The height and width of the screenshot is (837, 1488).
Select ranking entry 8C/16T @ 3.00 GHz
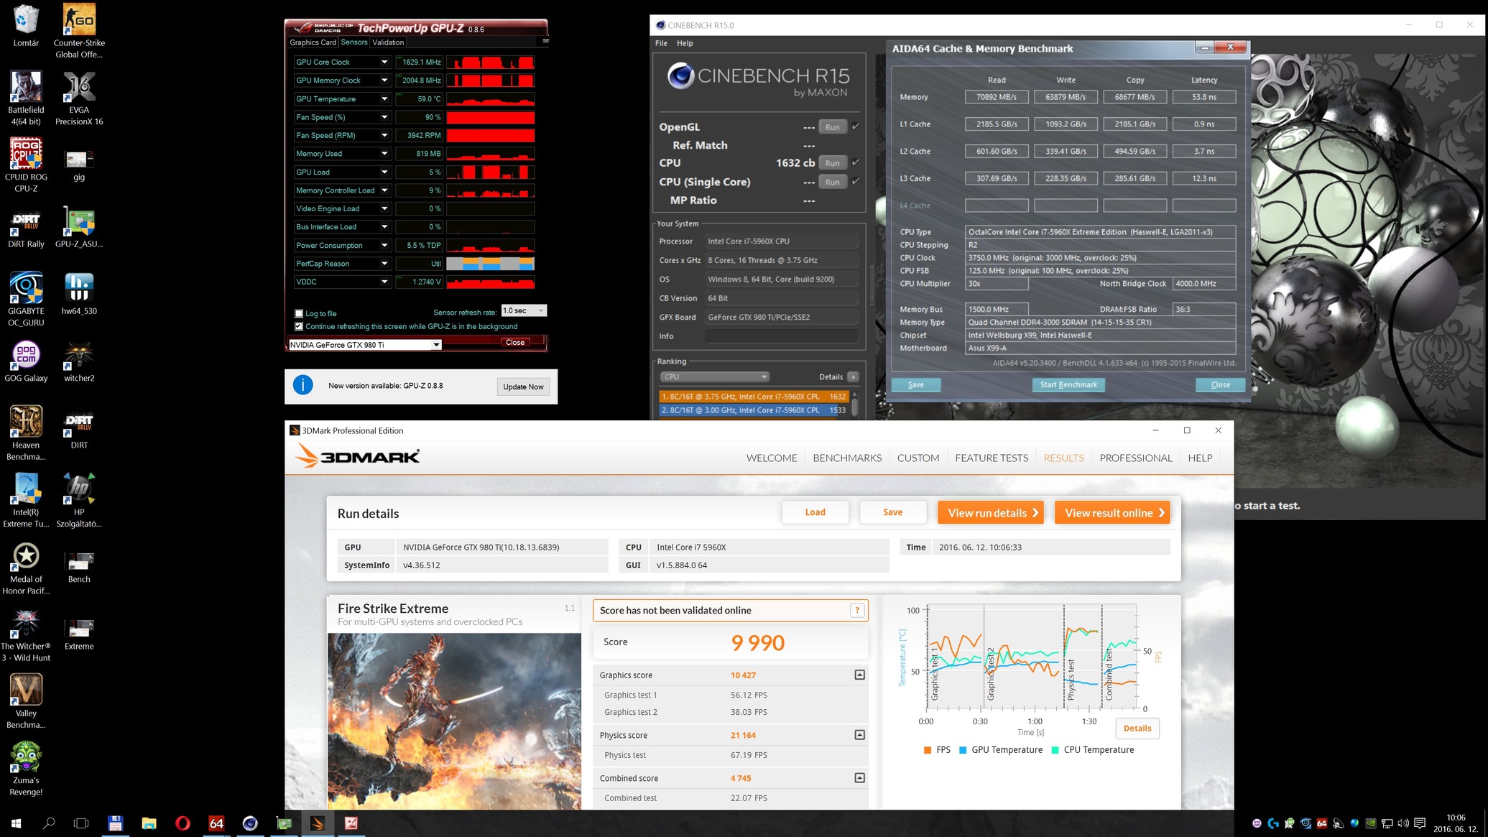tap(754, 410)
